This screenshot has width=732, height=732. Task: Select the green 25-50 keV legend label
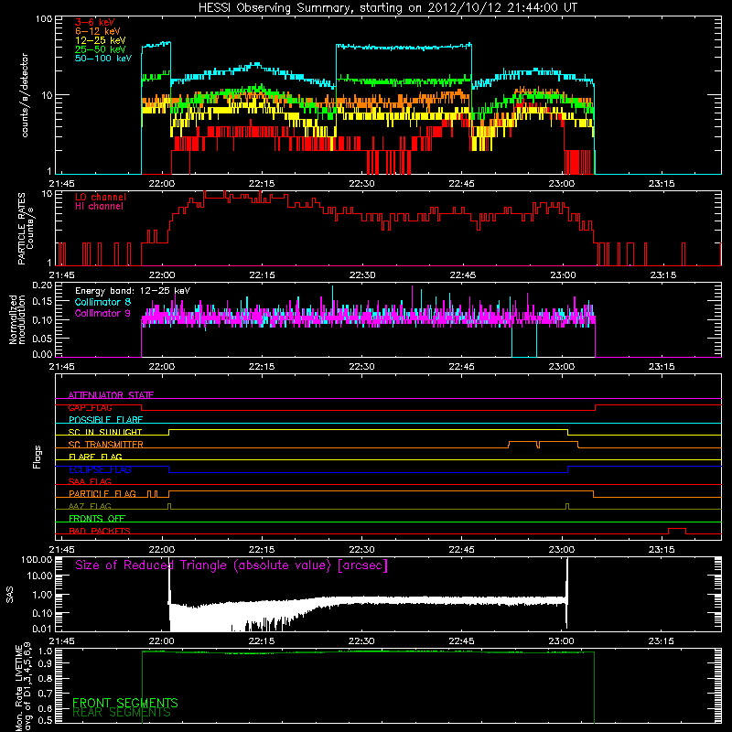click(101, 49)
